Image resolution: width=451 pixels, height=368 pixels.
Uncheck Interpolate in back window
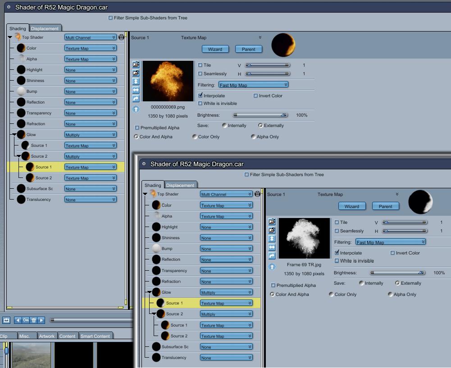click(x=200, y=95)
